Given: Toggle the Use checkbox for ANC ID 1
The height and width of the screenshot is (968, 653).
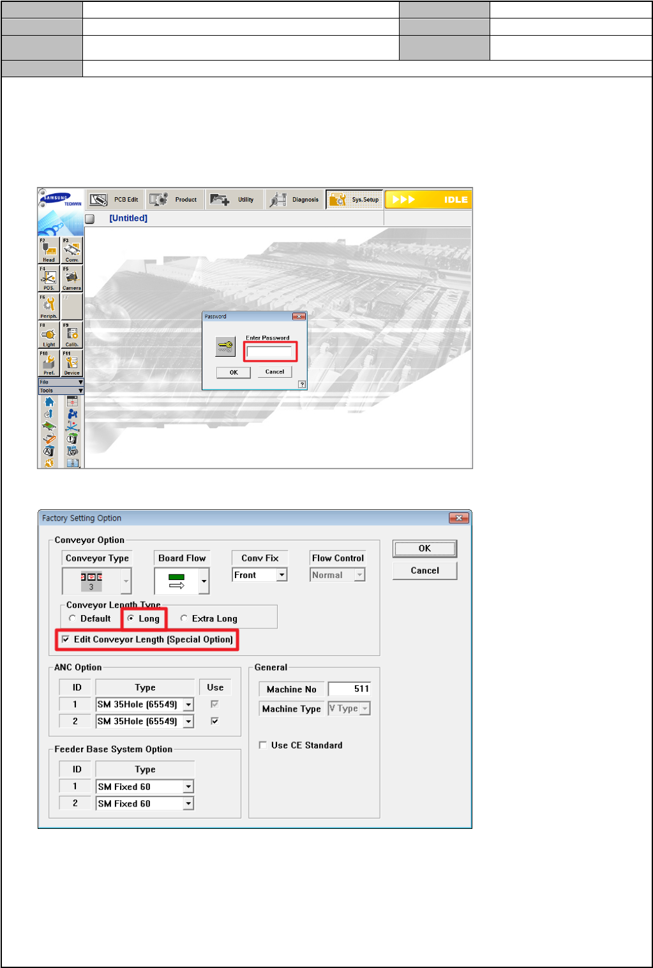Looking at the screenshot, I should point(214,704).
